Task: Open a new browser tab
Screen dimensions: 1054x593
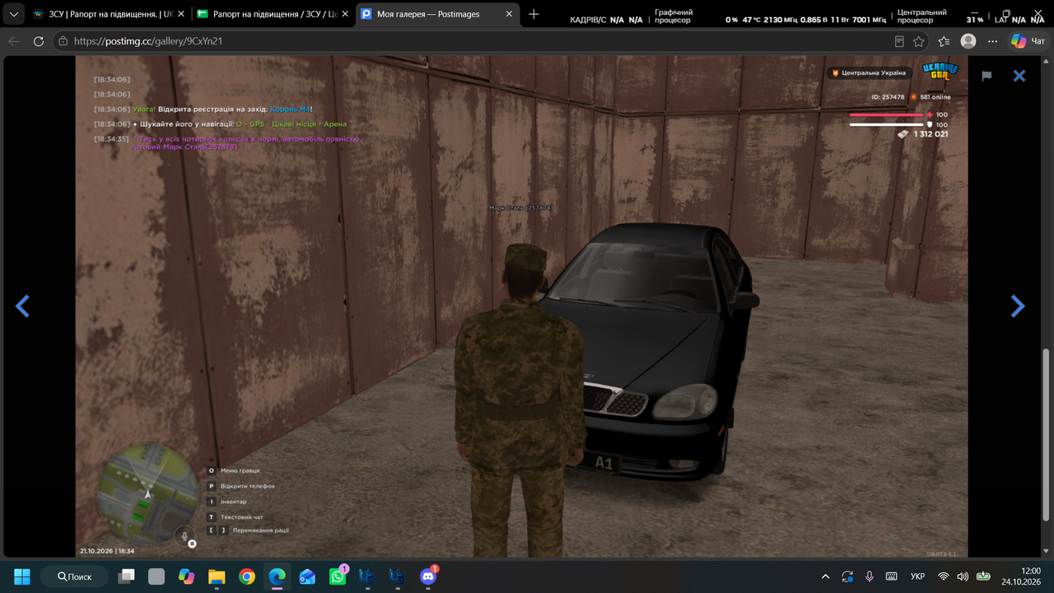Action: (534, 14)
